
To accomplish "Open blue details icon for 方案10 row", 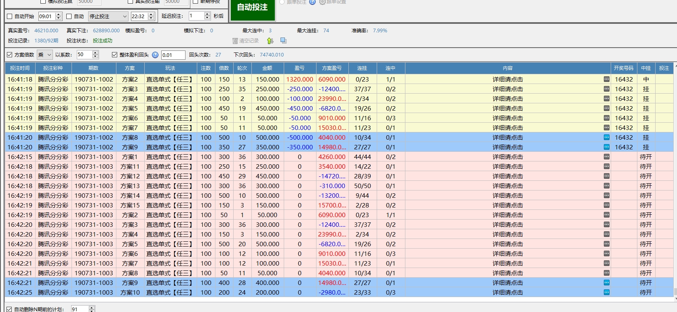I will (x=606, y=292).
